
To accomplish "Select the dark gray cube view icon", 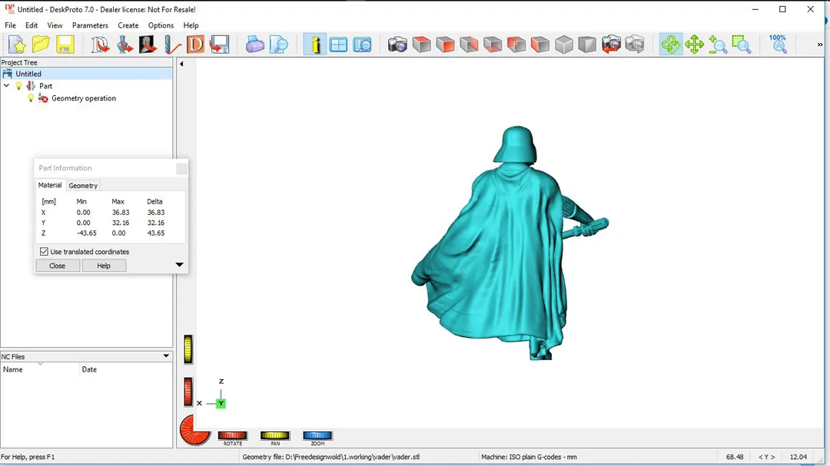I will (587, 45).
